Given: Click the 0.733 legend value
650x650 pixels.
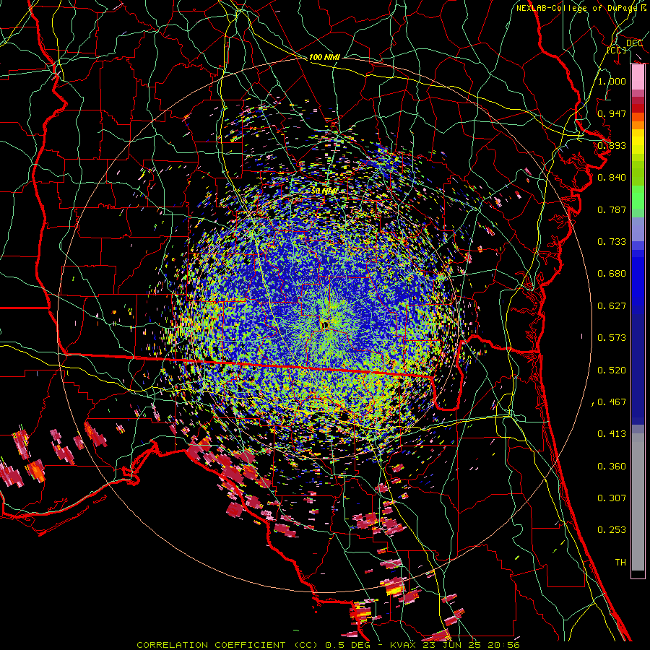Looking at the screenshot, I should tap(612, 242).
